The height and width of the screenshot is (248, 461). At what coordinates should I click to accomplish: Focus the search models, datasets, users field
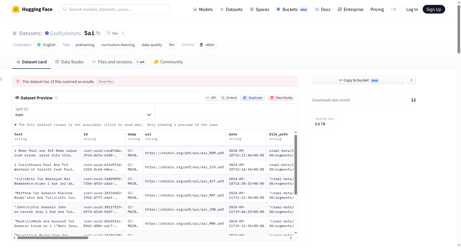tap(115, 9)
